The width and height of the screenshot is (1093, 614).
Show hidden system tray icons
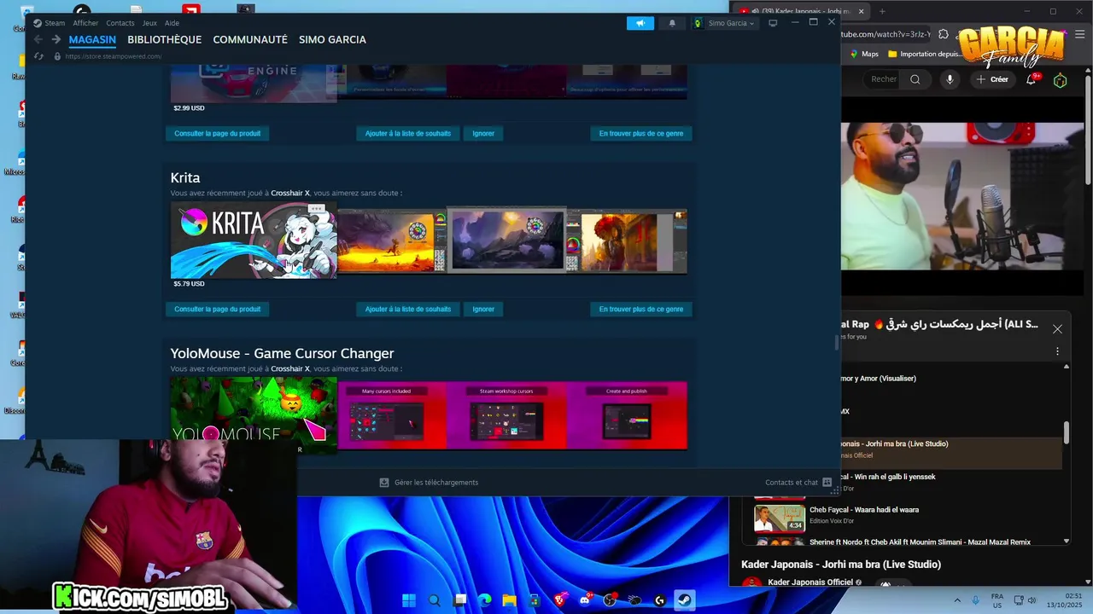click(956, 600)
